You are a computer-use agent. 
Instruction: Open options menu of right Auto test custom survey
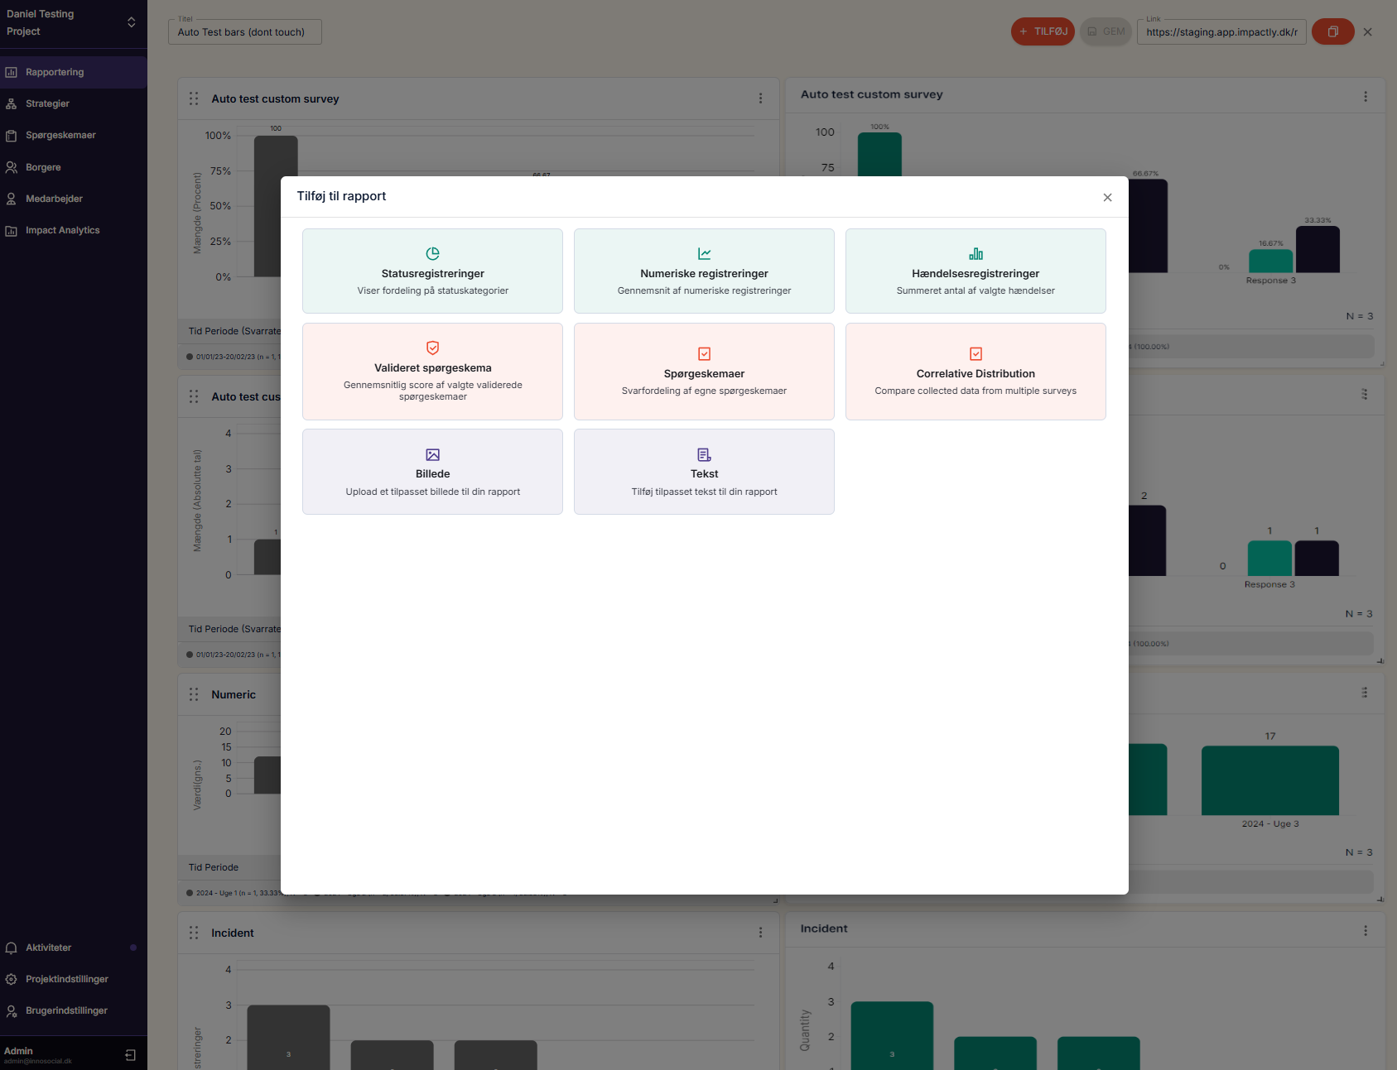[1366, 97]
